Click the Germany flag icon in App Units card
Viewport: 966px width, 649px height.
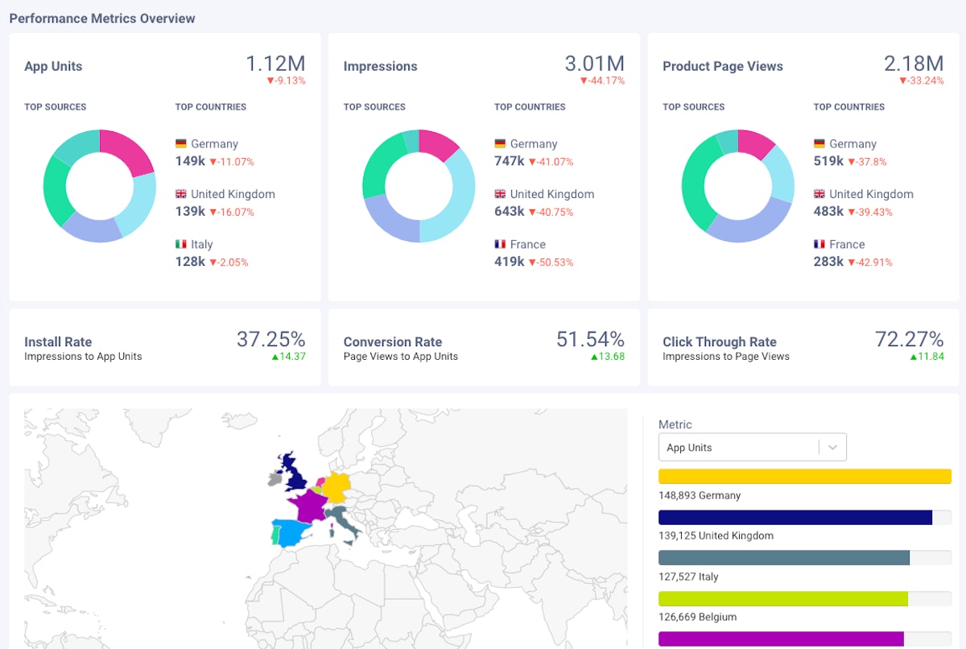(180, 143)
